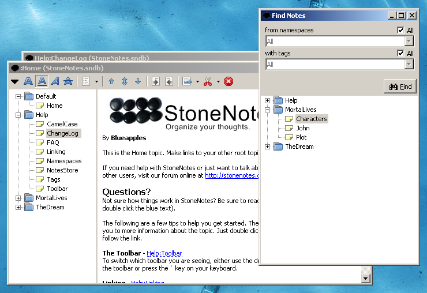Click the Find Notes title bar icon
The height and width of the screenshot is (293, 427).
267,16
